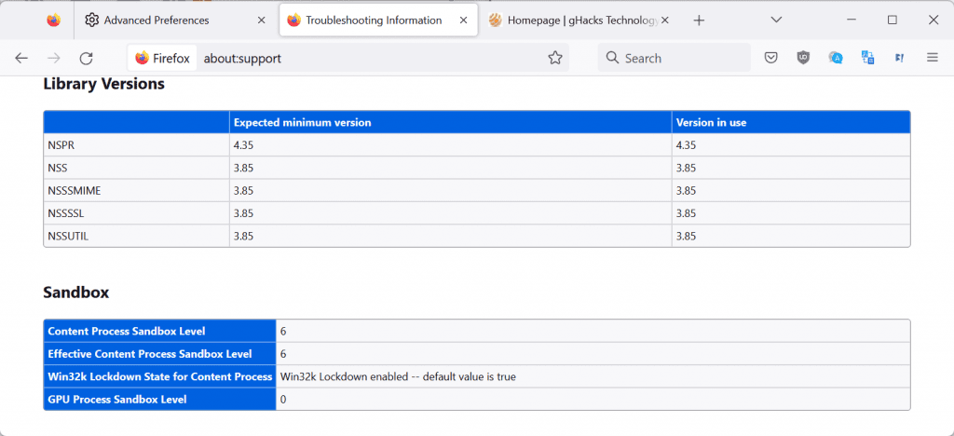Open the uBlock Origin shield extension
The width and height of the screenshot is (954, 436).
[803, 58]
